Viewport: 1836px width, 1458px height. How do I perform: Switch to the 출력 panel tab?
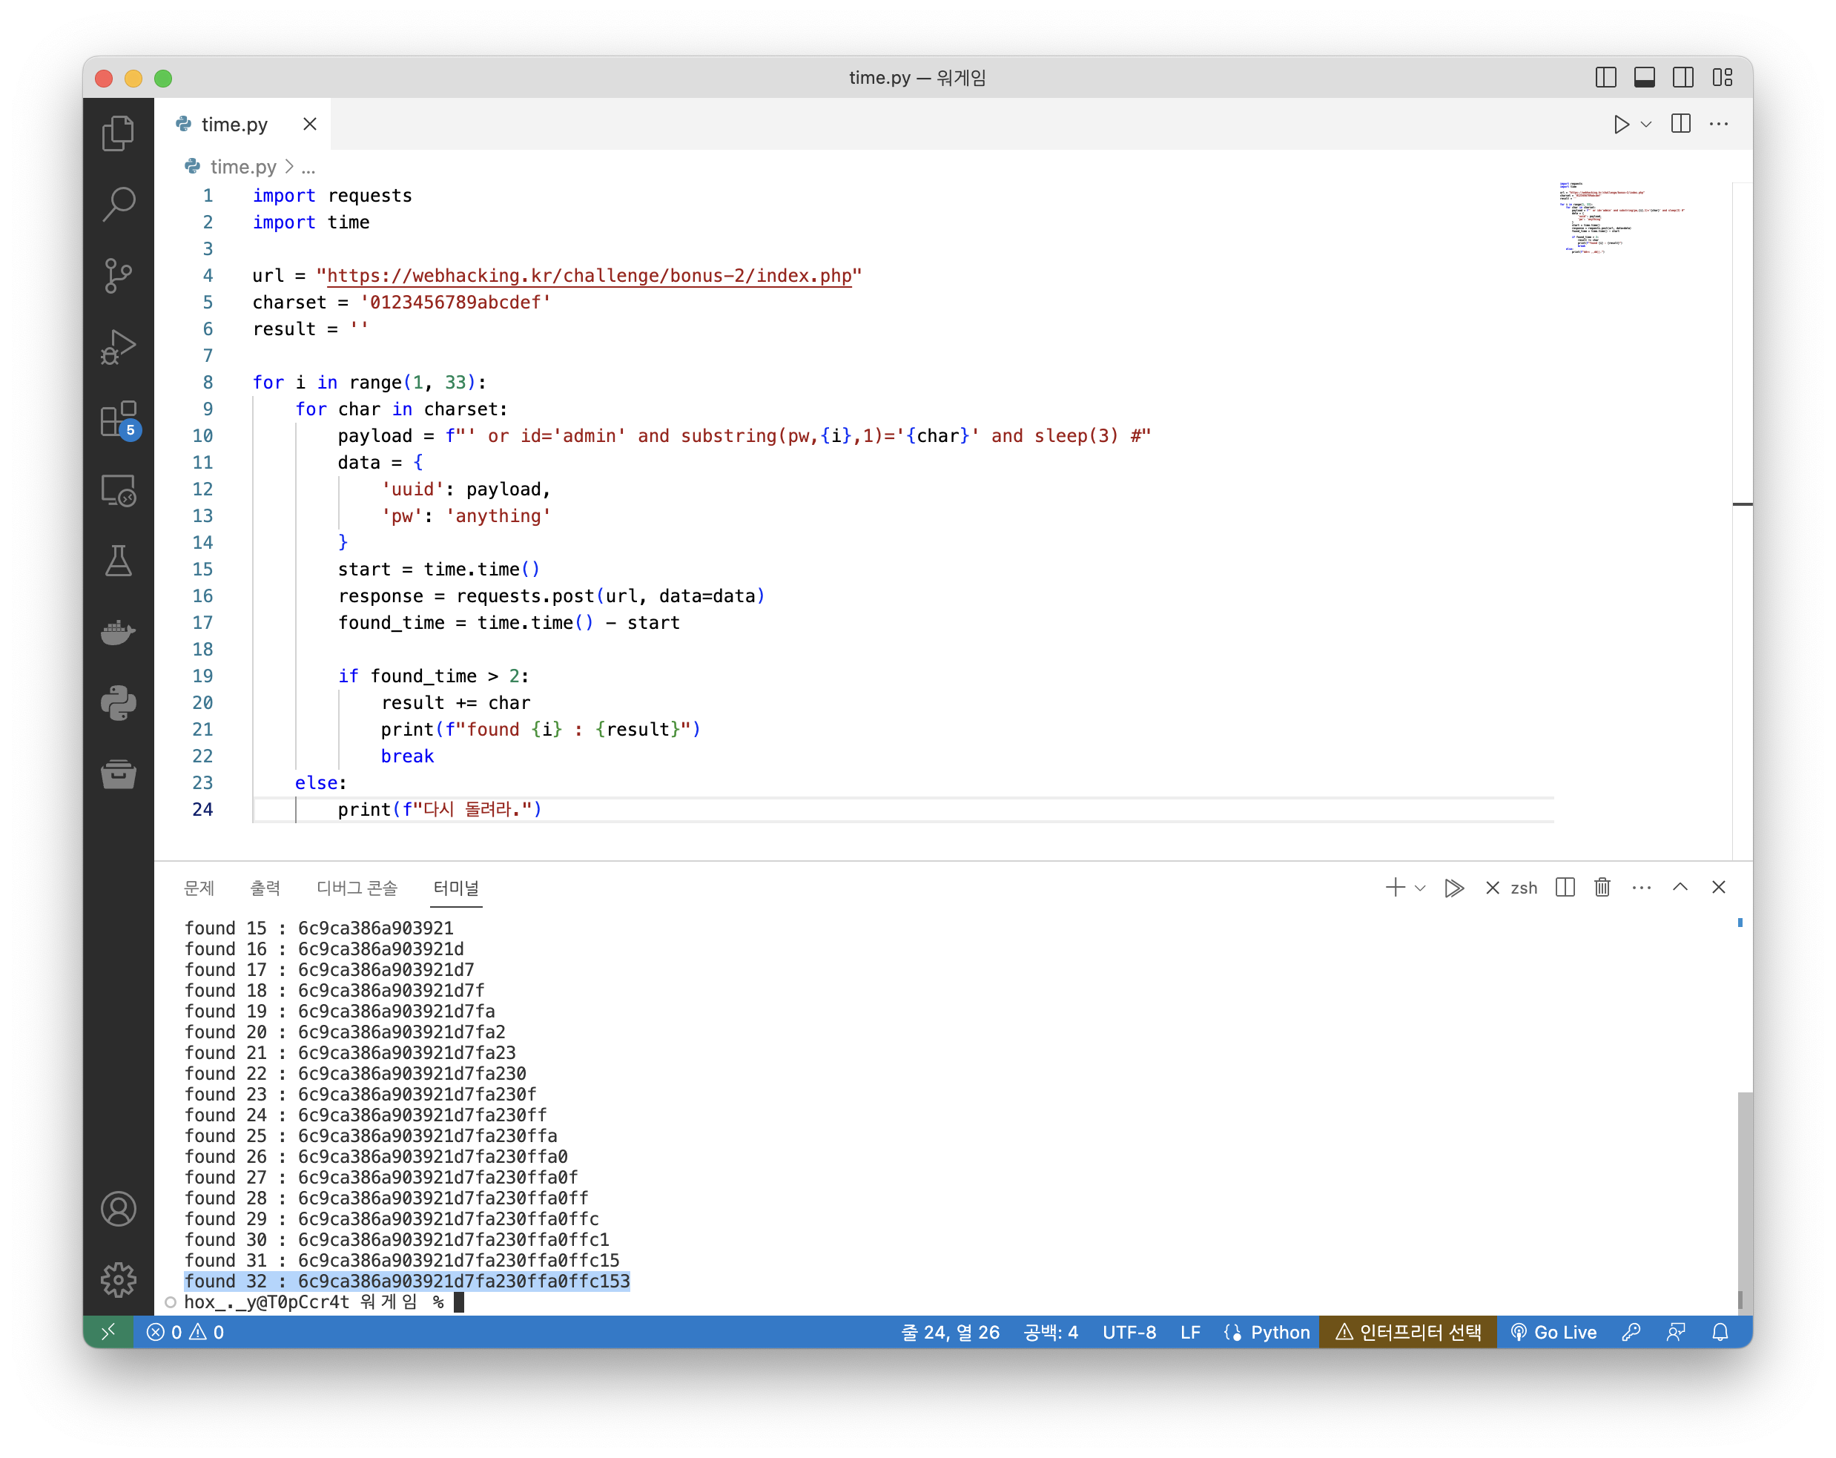tap(265, 888)
